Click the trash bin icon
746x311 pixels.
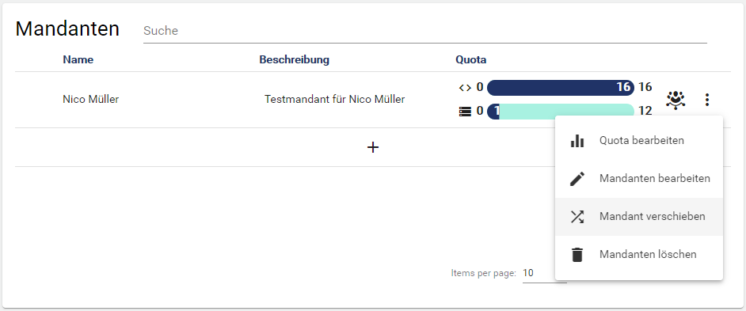click(577, 254)
